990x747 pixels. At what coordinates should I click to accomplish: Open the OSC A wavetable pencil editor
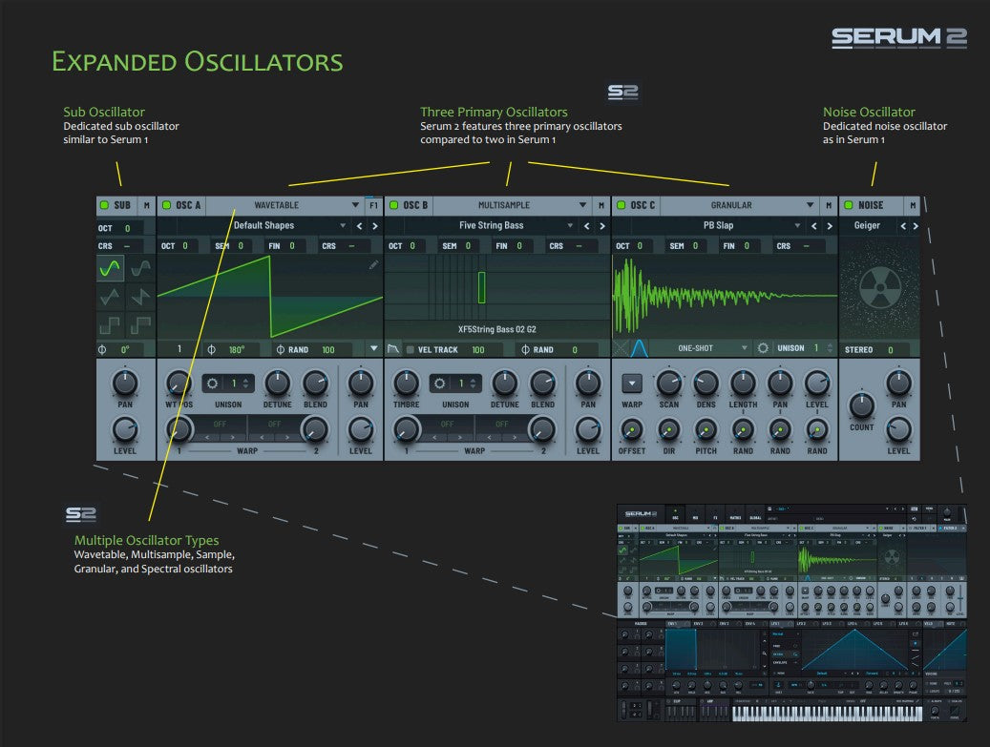coord(374,265)
